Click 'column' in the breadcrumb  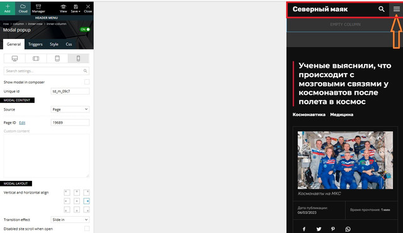click(18, 24)
